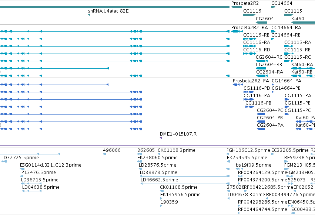
Task: Open transcript CG1116-RB
Action: [x=249, y=39]
